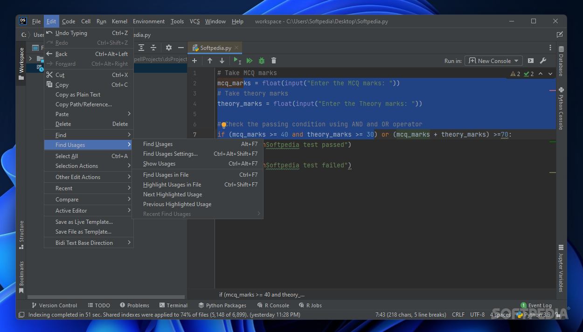The width and height of the screenshot is (583, 332).
Task: Open the Problems tool window
Action: pos(135,305)
